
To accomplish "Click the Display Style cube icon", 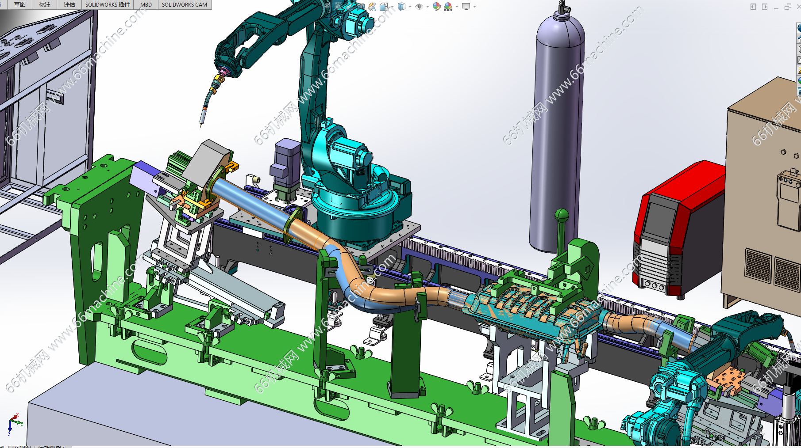I will pos(401,6).
